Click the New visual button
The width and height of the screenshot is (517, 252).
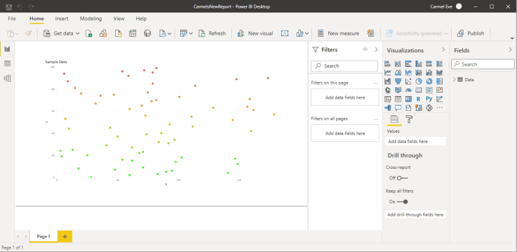point(255,34)
